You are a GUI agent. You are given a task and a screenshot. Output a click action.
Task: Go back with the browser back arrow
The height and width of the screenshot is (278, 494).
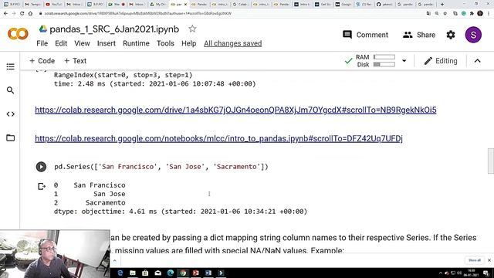click(x=5, y=14)
